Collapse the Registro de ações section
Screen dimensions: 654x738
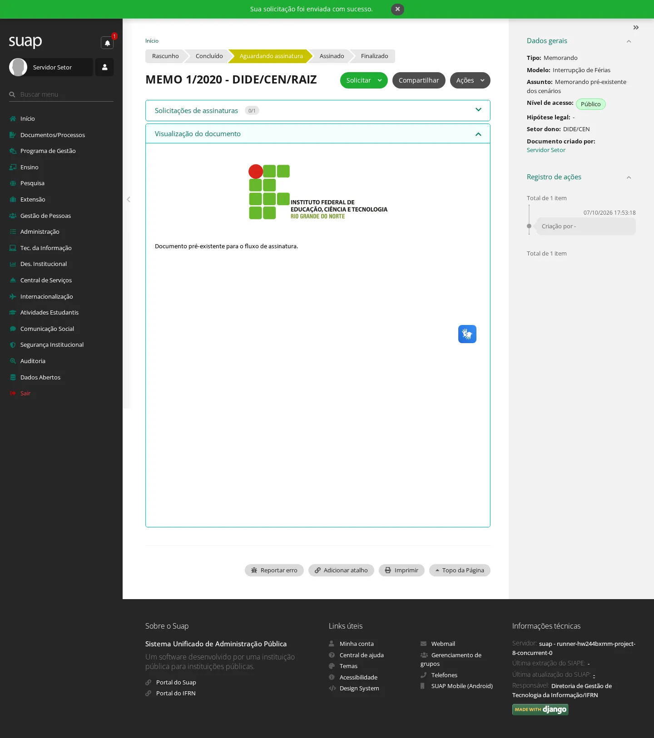(629, 177)
